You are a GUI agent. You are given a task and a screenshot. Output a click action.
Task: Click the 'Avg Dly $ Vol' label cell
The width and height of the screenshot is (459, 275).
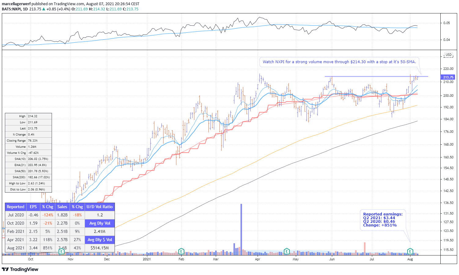(x=100, y=240)
